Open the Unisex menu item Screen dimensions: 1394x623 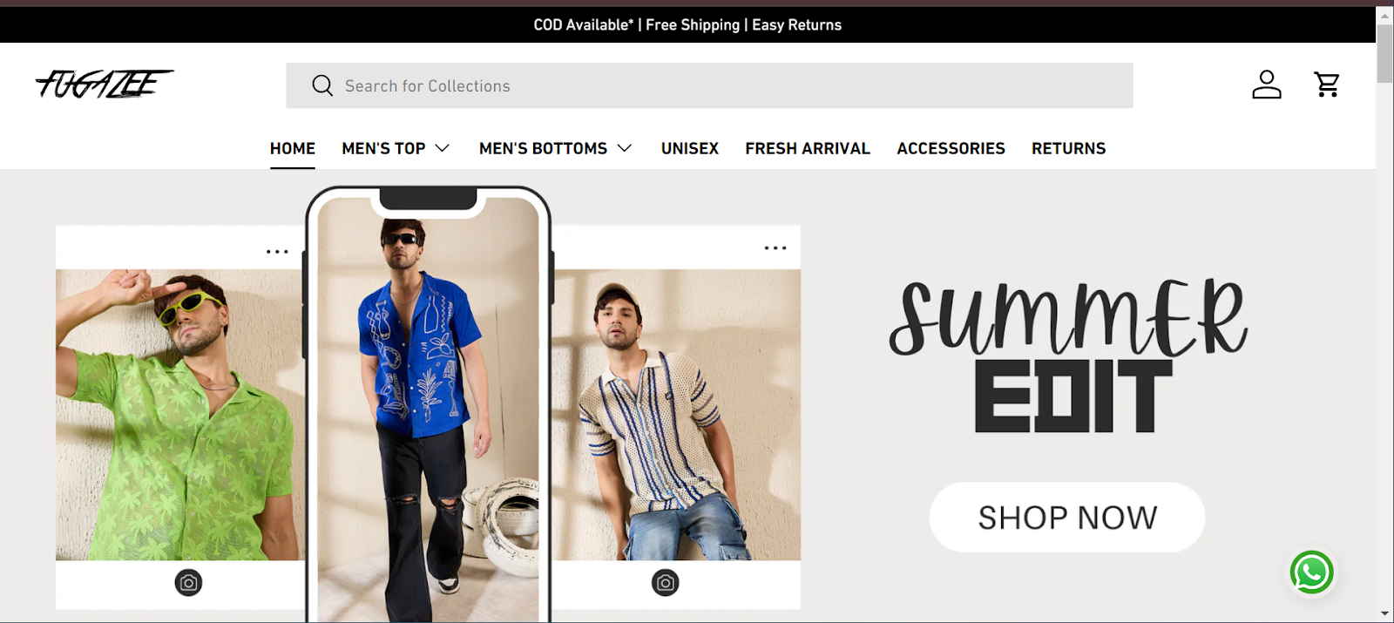[689, 148]
